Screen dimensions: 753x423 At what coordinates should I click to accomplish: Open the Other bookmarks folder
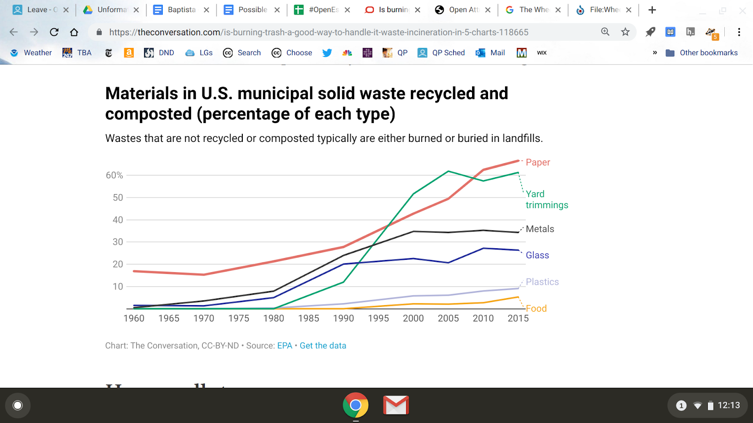pos(702,53)
